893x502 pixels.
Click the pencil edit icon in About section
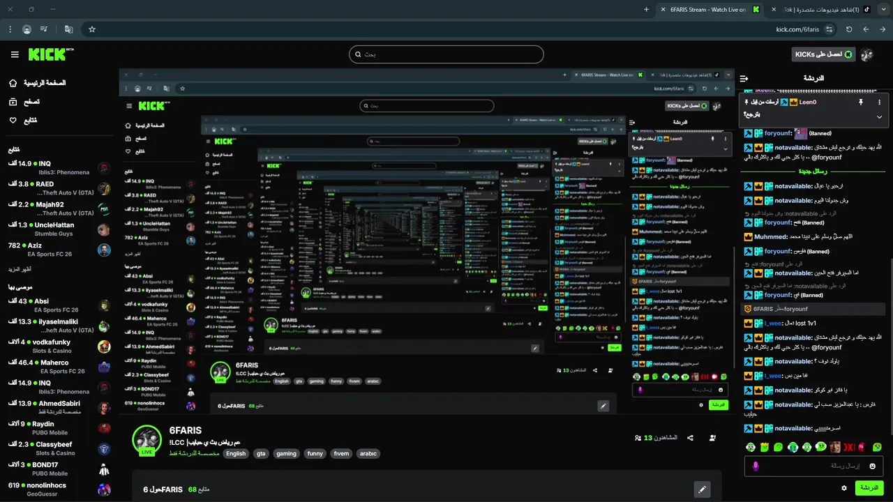[703, 489]
